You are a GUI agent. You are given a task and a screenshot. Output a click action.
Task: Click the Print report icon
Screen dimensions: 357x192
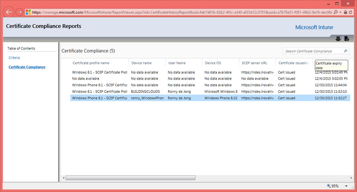(x=338, y=39)
